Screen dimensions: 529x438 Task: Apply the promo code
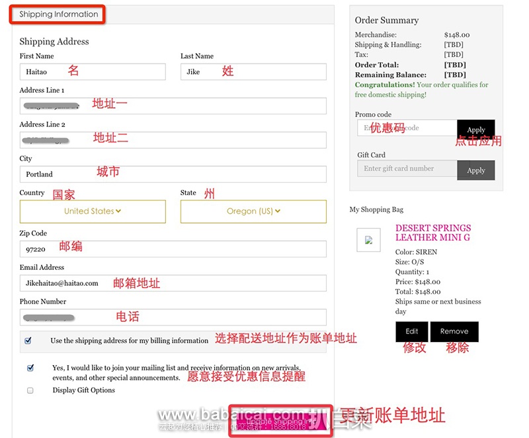475,130
